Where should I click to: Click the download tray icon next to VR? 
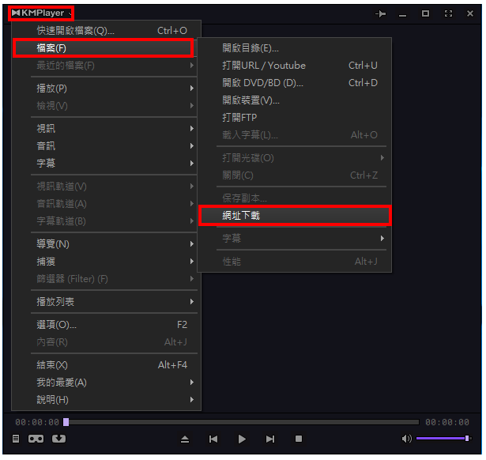(58, 439)
